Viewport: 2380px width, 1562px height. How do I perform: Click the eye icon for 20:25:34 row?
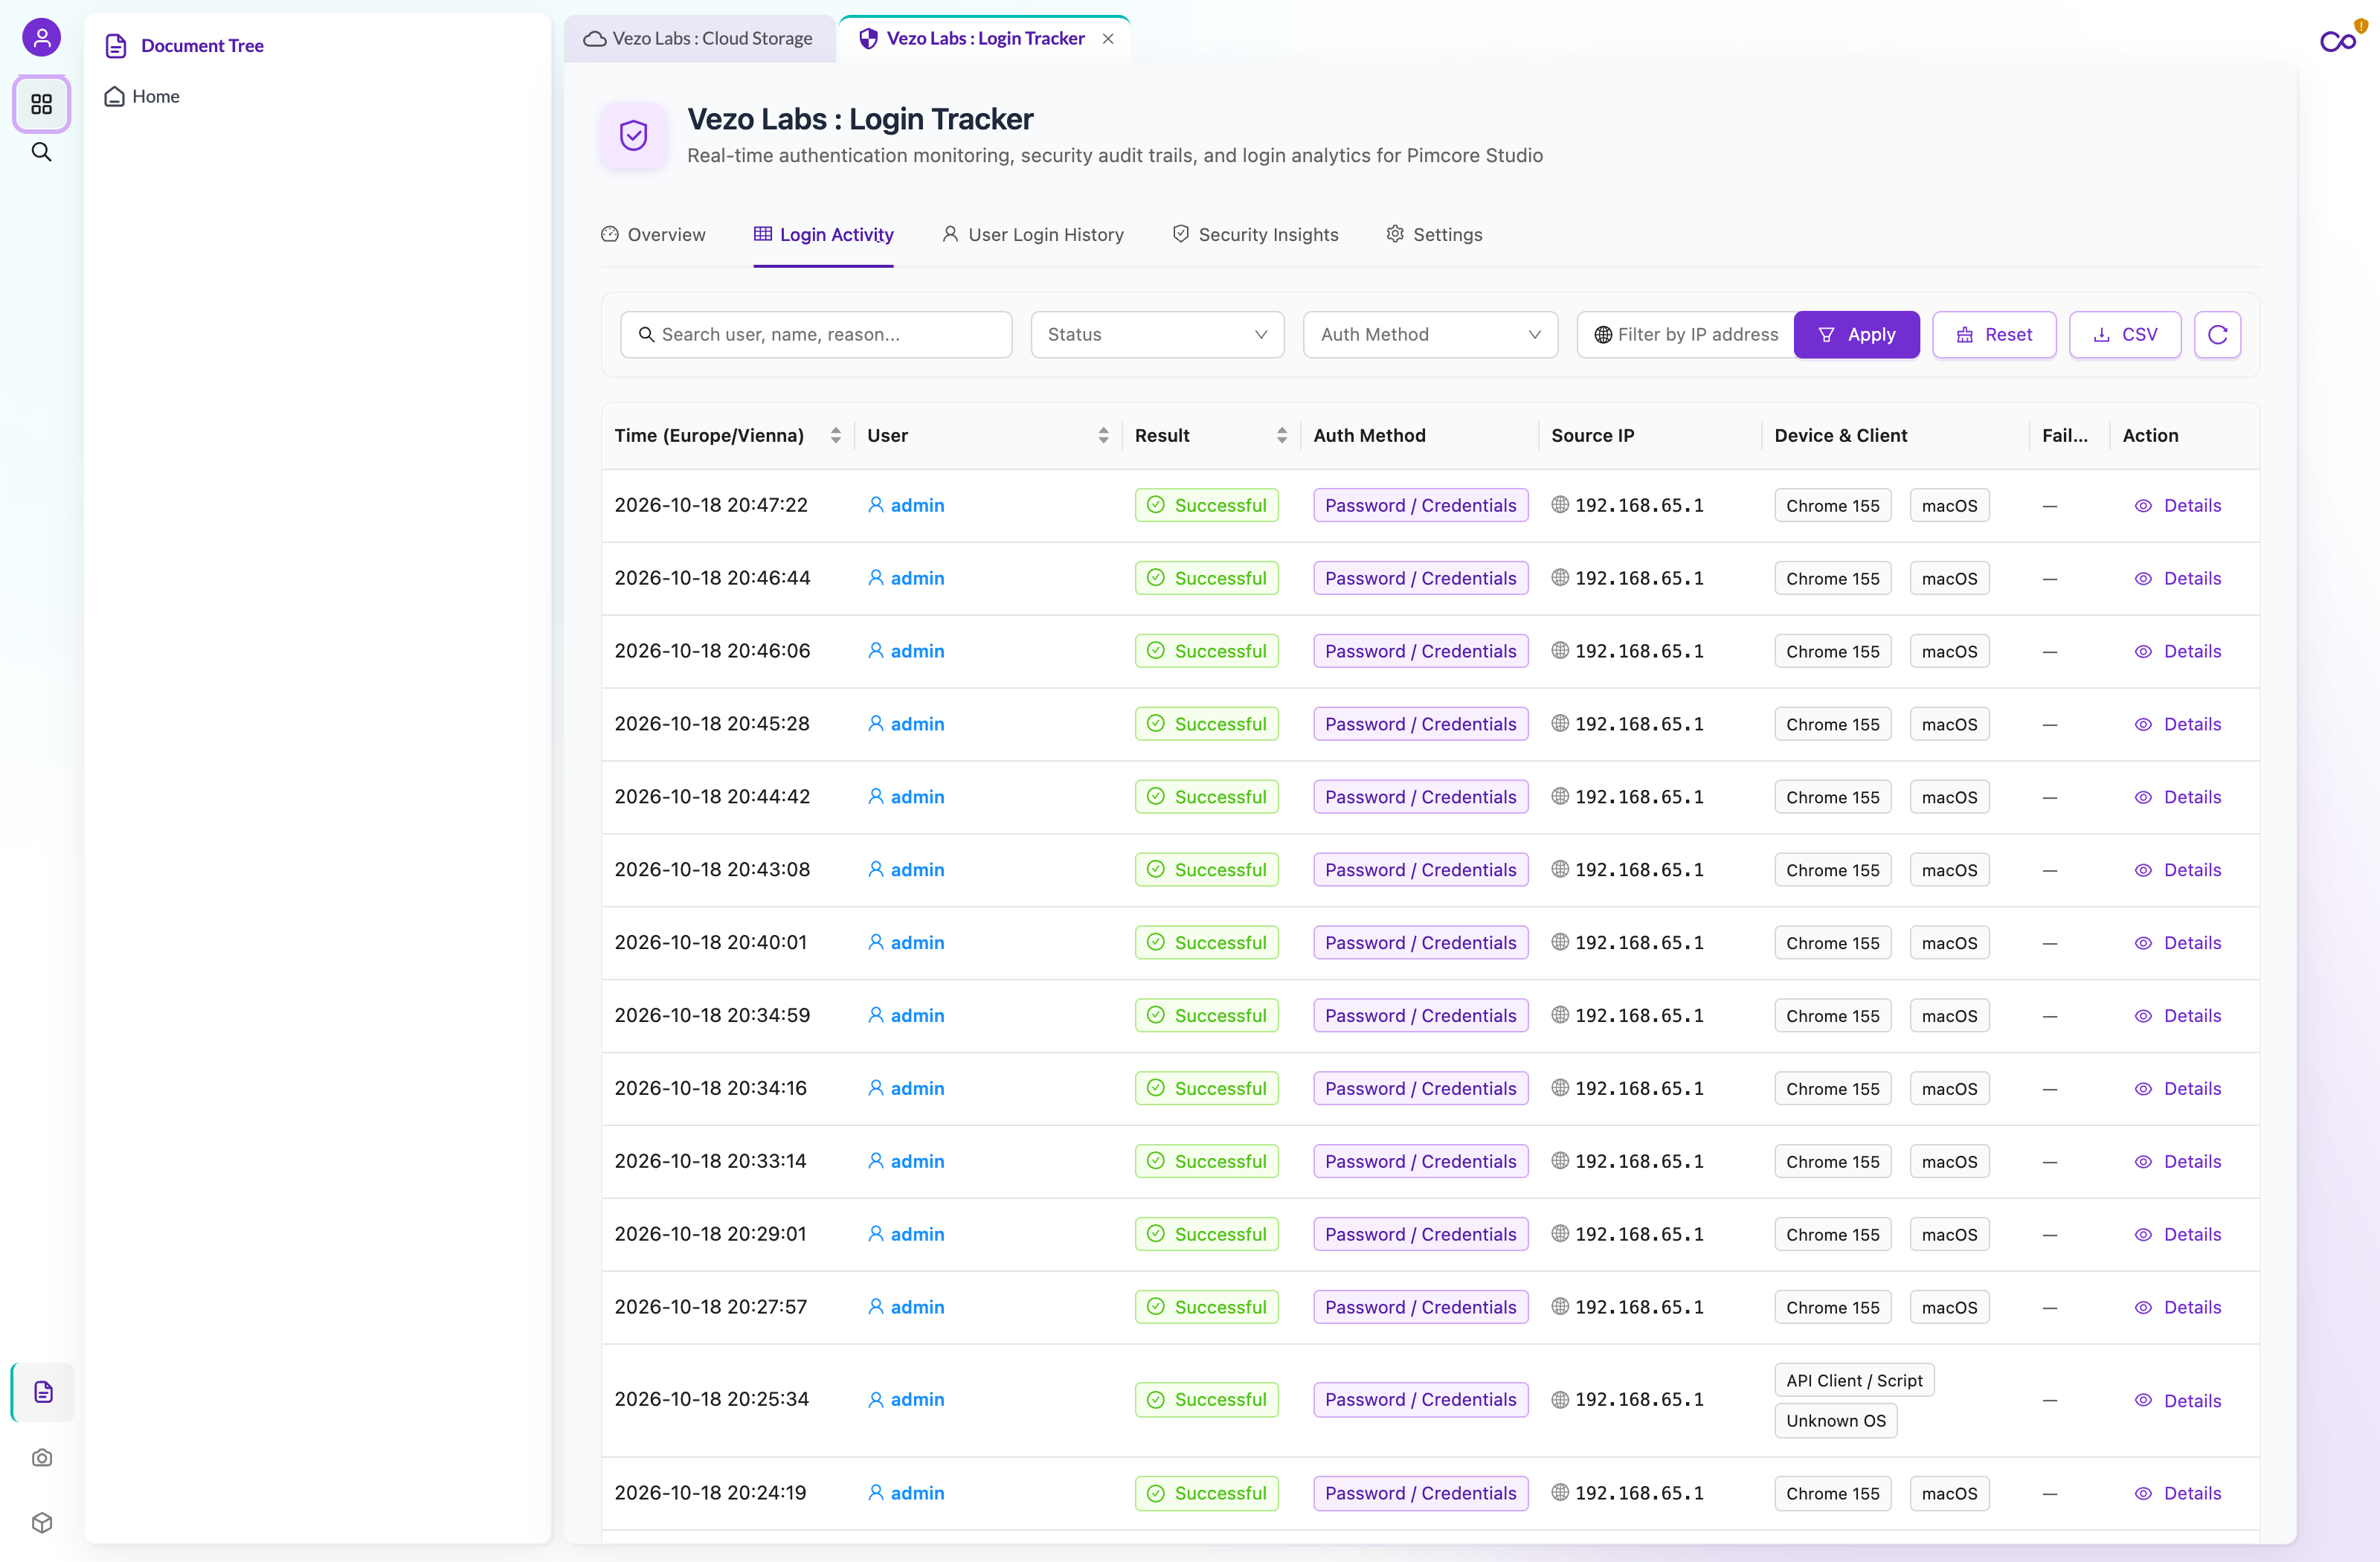click(2143, 1400)
